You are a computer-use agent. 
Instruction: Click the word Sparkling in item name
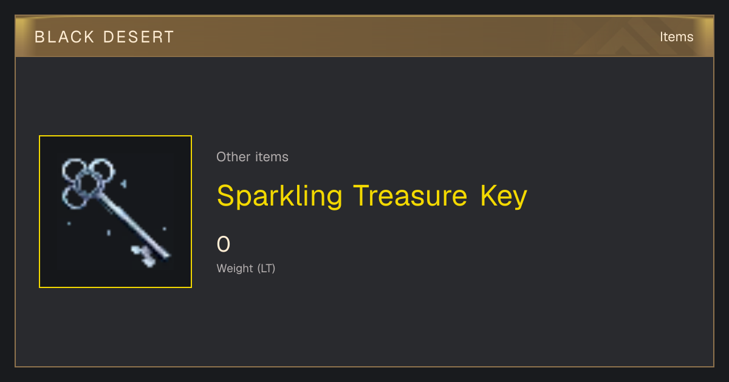pyautogui.click(x=280, y=196)
